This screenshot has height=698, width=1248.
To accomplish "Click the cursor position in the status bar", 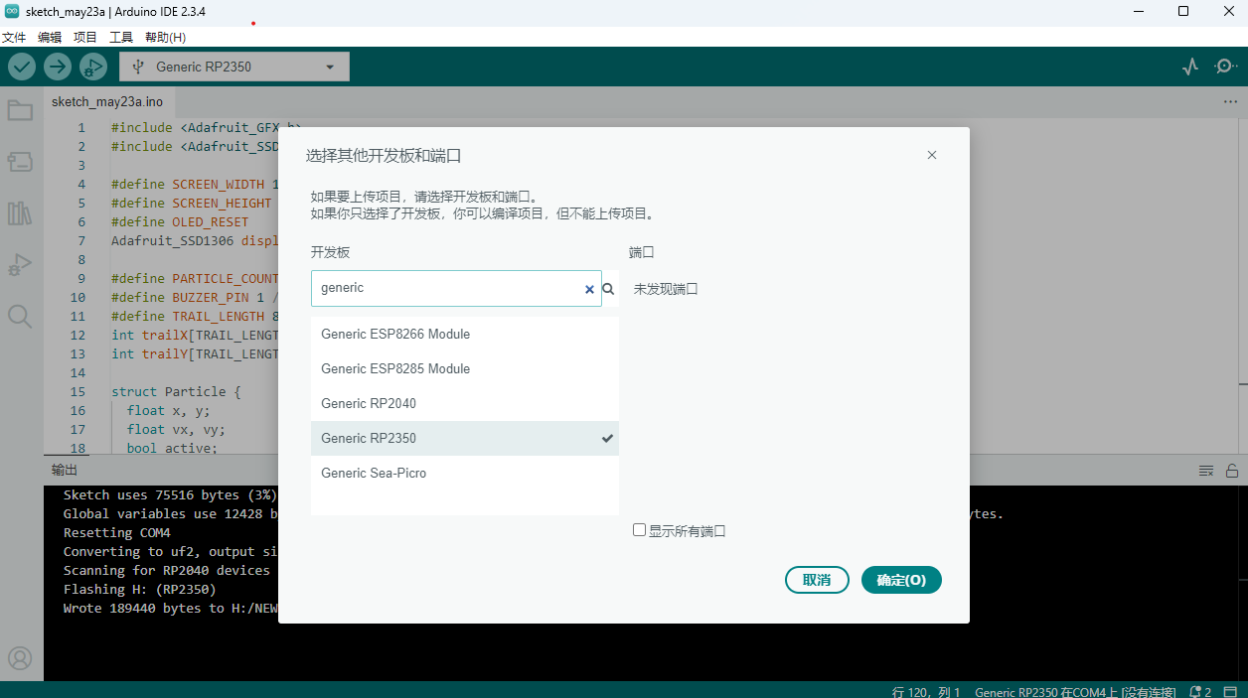I will tap(926, 692).
